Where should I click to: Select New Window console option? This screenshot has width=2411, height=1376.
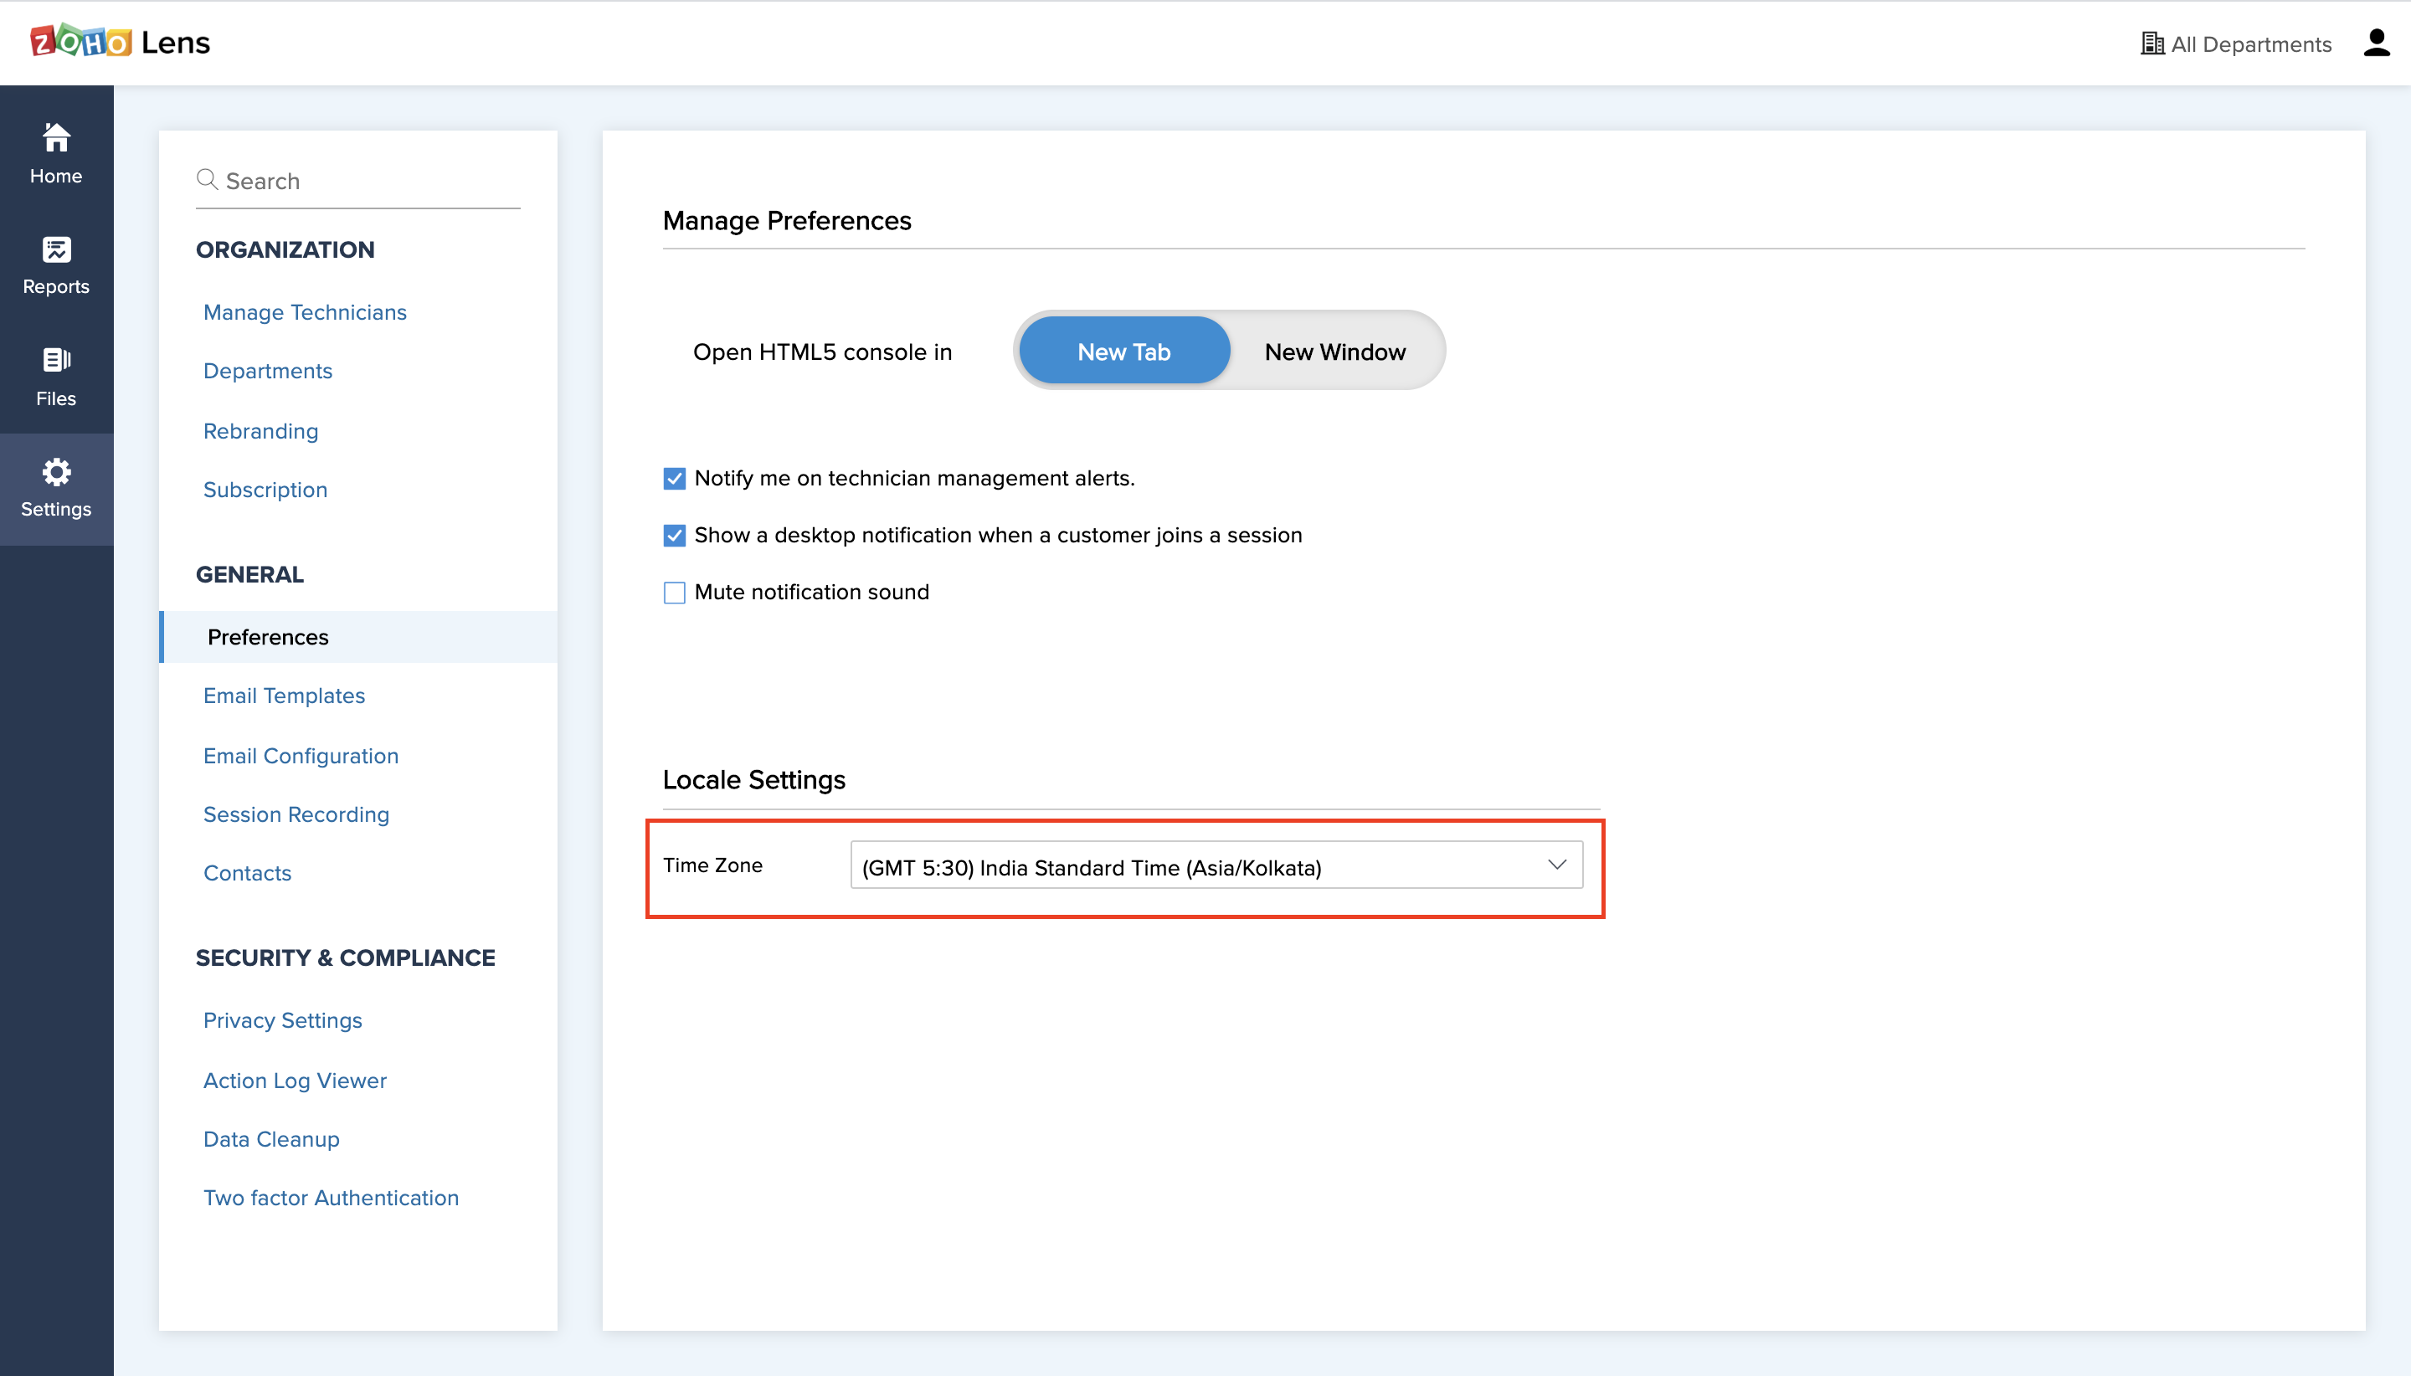pyautogui.click(x=1334, y=352)
